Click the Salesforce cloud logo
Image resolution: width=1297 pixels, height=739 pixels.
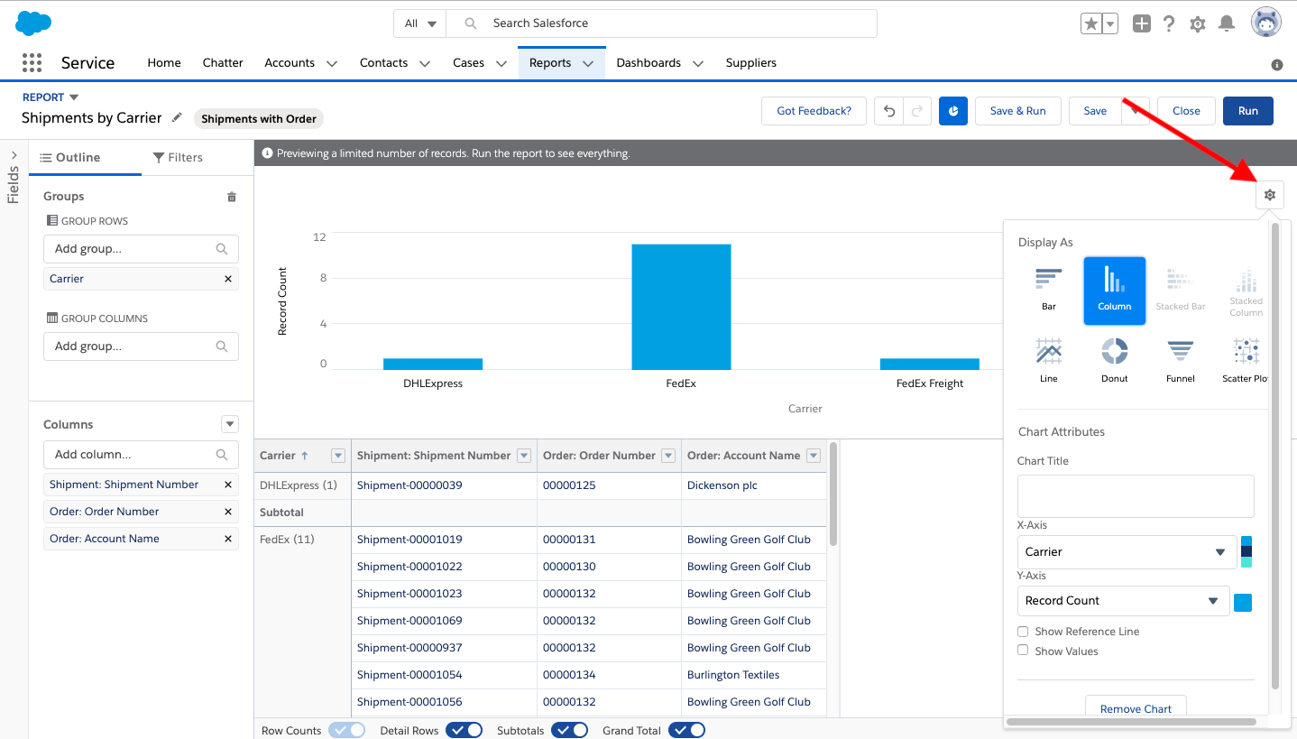(x=33, y=23)
